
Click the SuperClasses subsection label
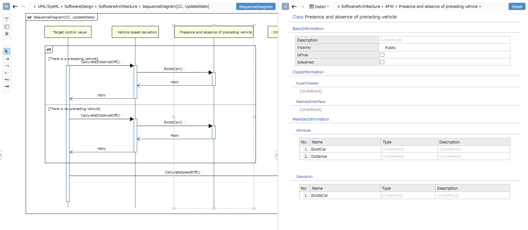coord(307,83)
